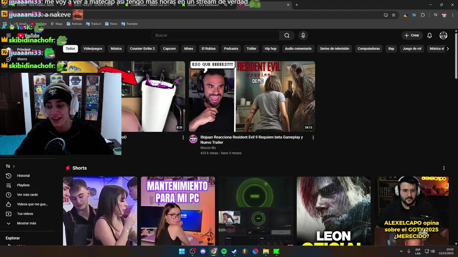Image resolution: width=458 pixels, height=257 pixels.
Task: Open Steam from the taskbar
Action: (234, 251)
